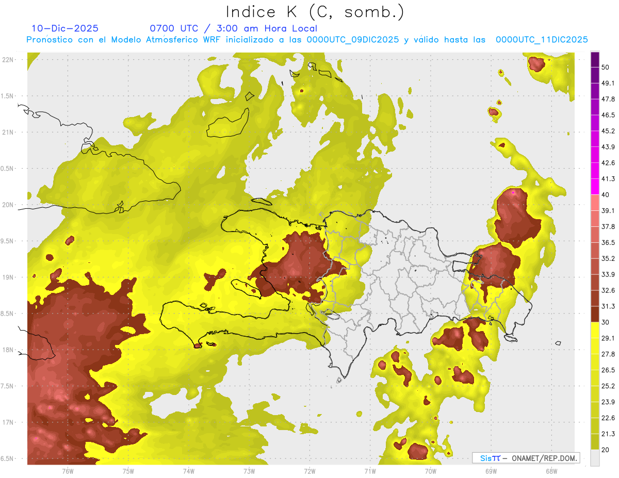Click the latitude label "20N"
The width and height of the screenshot is (619, 478).
tap(9, 205)
